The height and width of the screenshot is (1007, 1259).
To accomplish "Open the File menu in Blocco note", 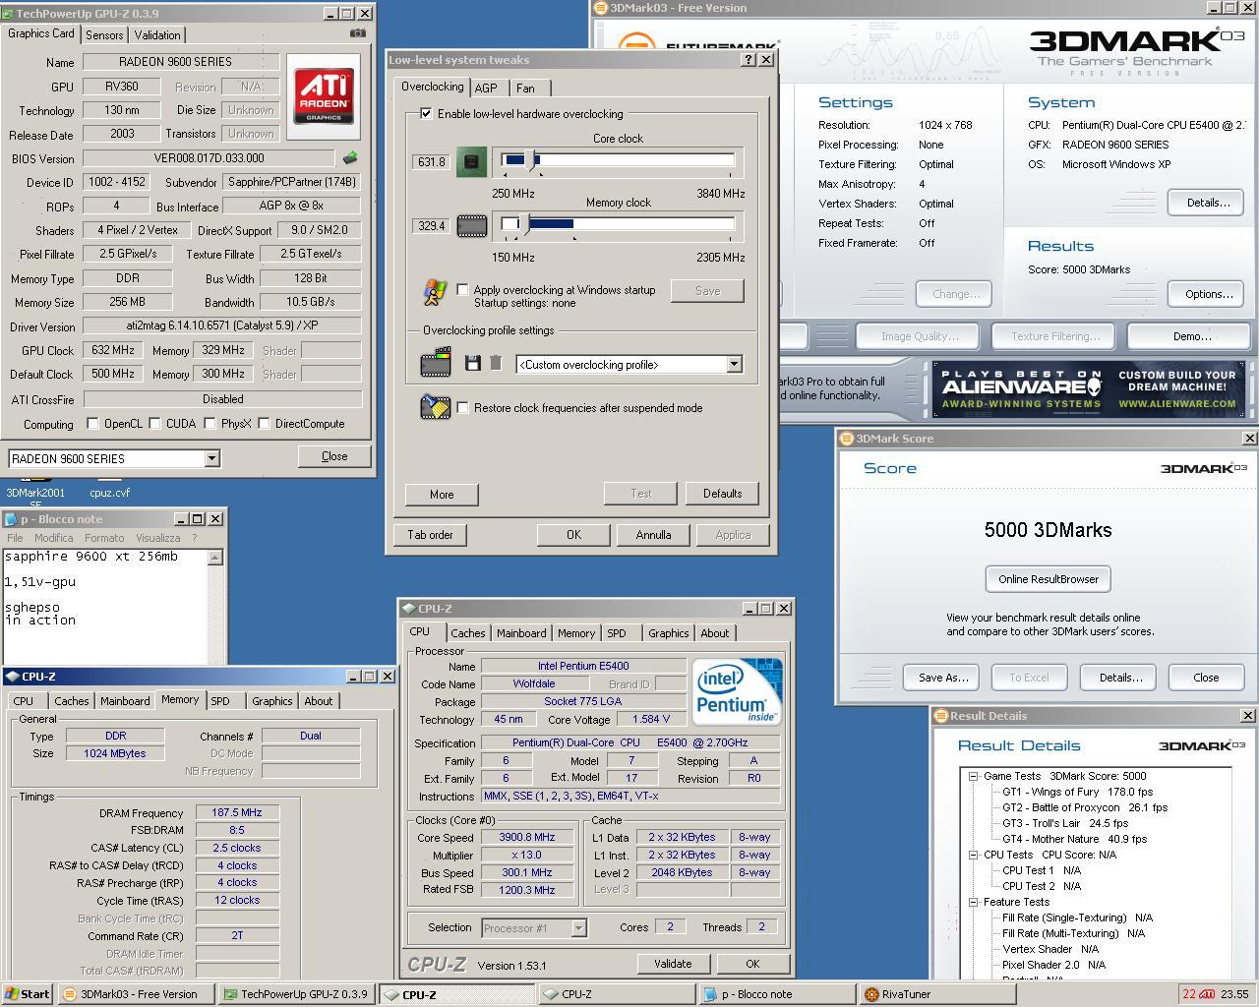I will coord(15,538).
